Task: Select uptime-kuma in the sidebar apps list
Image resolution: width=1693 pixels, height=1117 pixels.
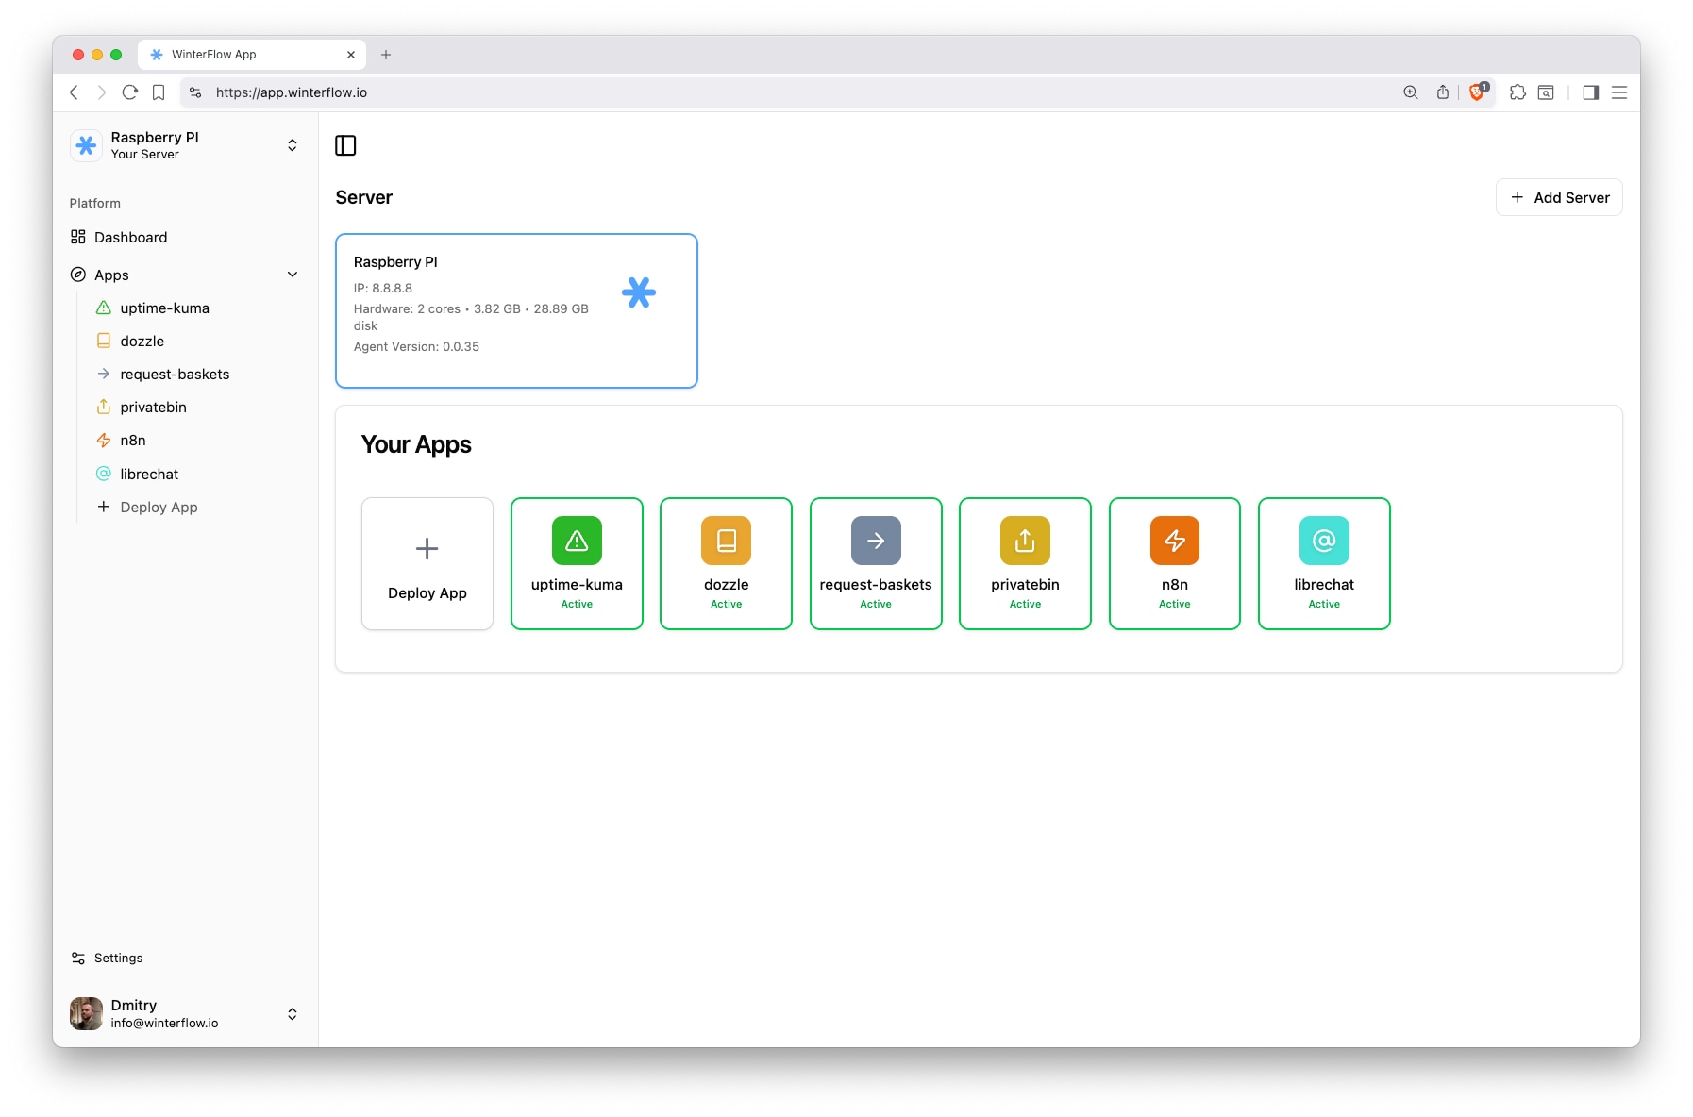Action: (196, 308)
